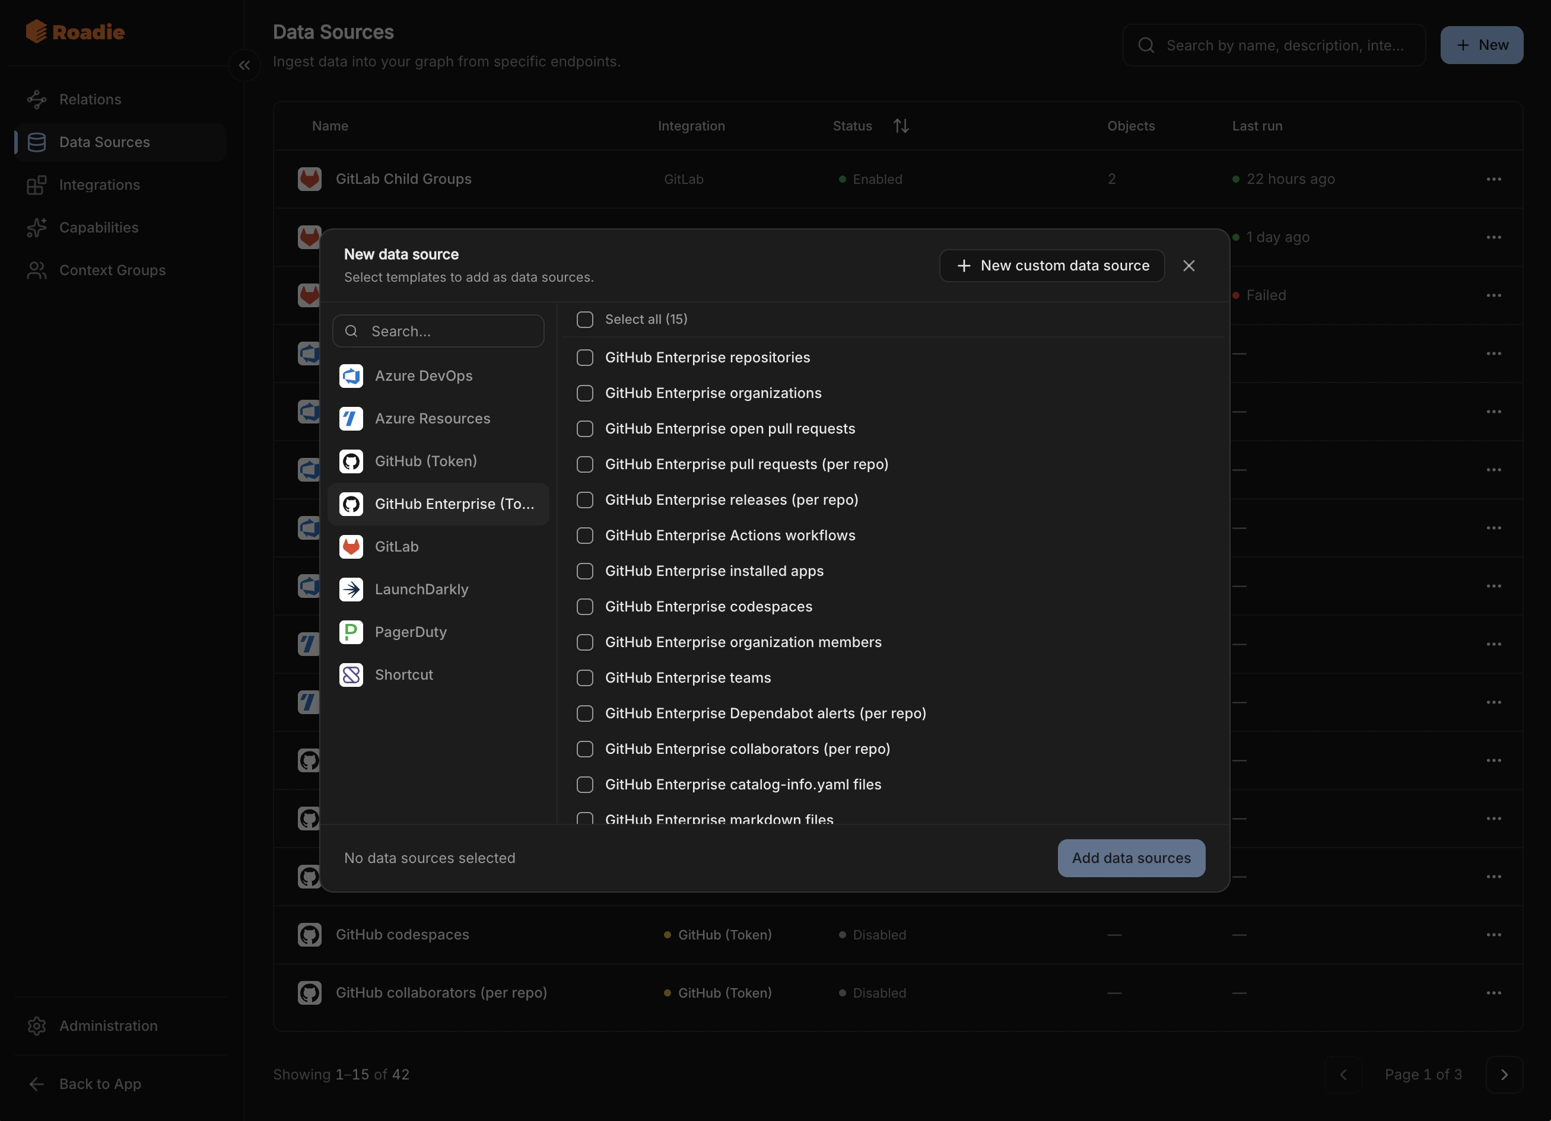Viewport: 1551px width, 1121px height.
Task: Pick the GitLab fox icon in template list
Action: (x=351, y=547)
